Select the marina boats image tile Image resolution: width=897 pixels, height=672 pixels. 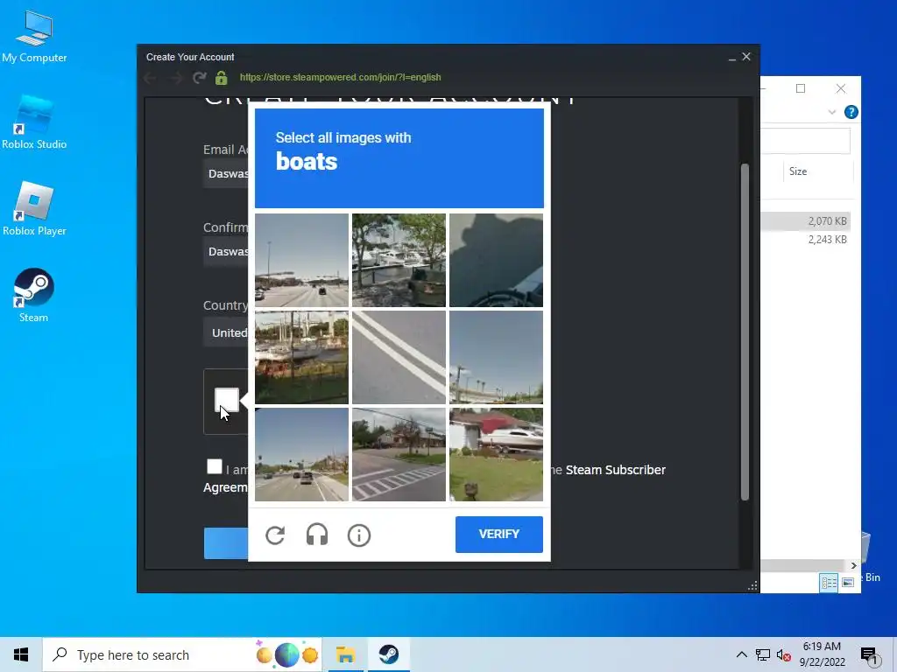tap(399, 260)
